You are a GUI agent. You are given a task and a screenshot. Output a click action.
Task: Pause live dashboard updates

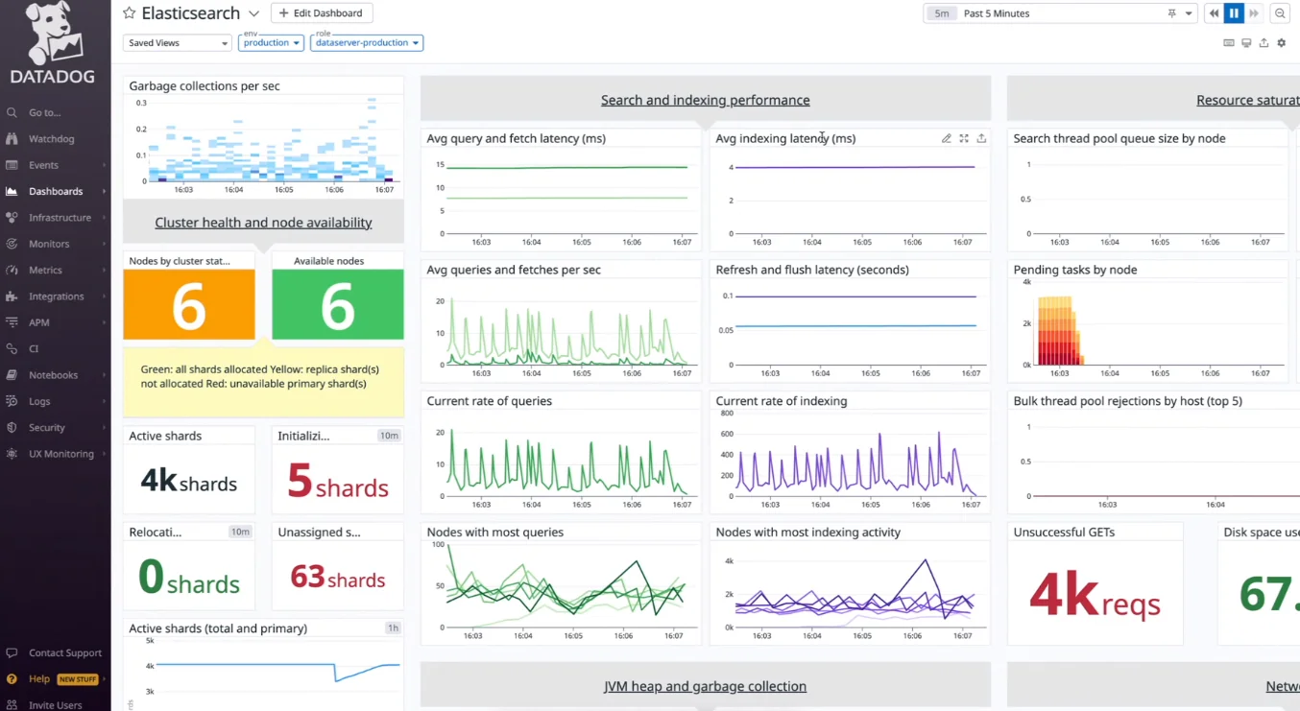[1234, 13]
